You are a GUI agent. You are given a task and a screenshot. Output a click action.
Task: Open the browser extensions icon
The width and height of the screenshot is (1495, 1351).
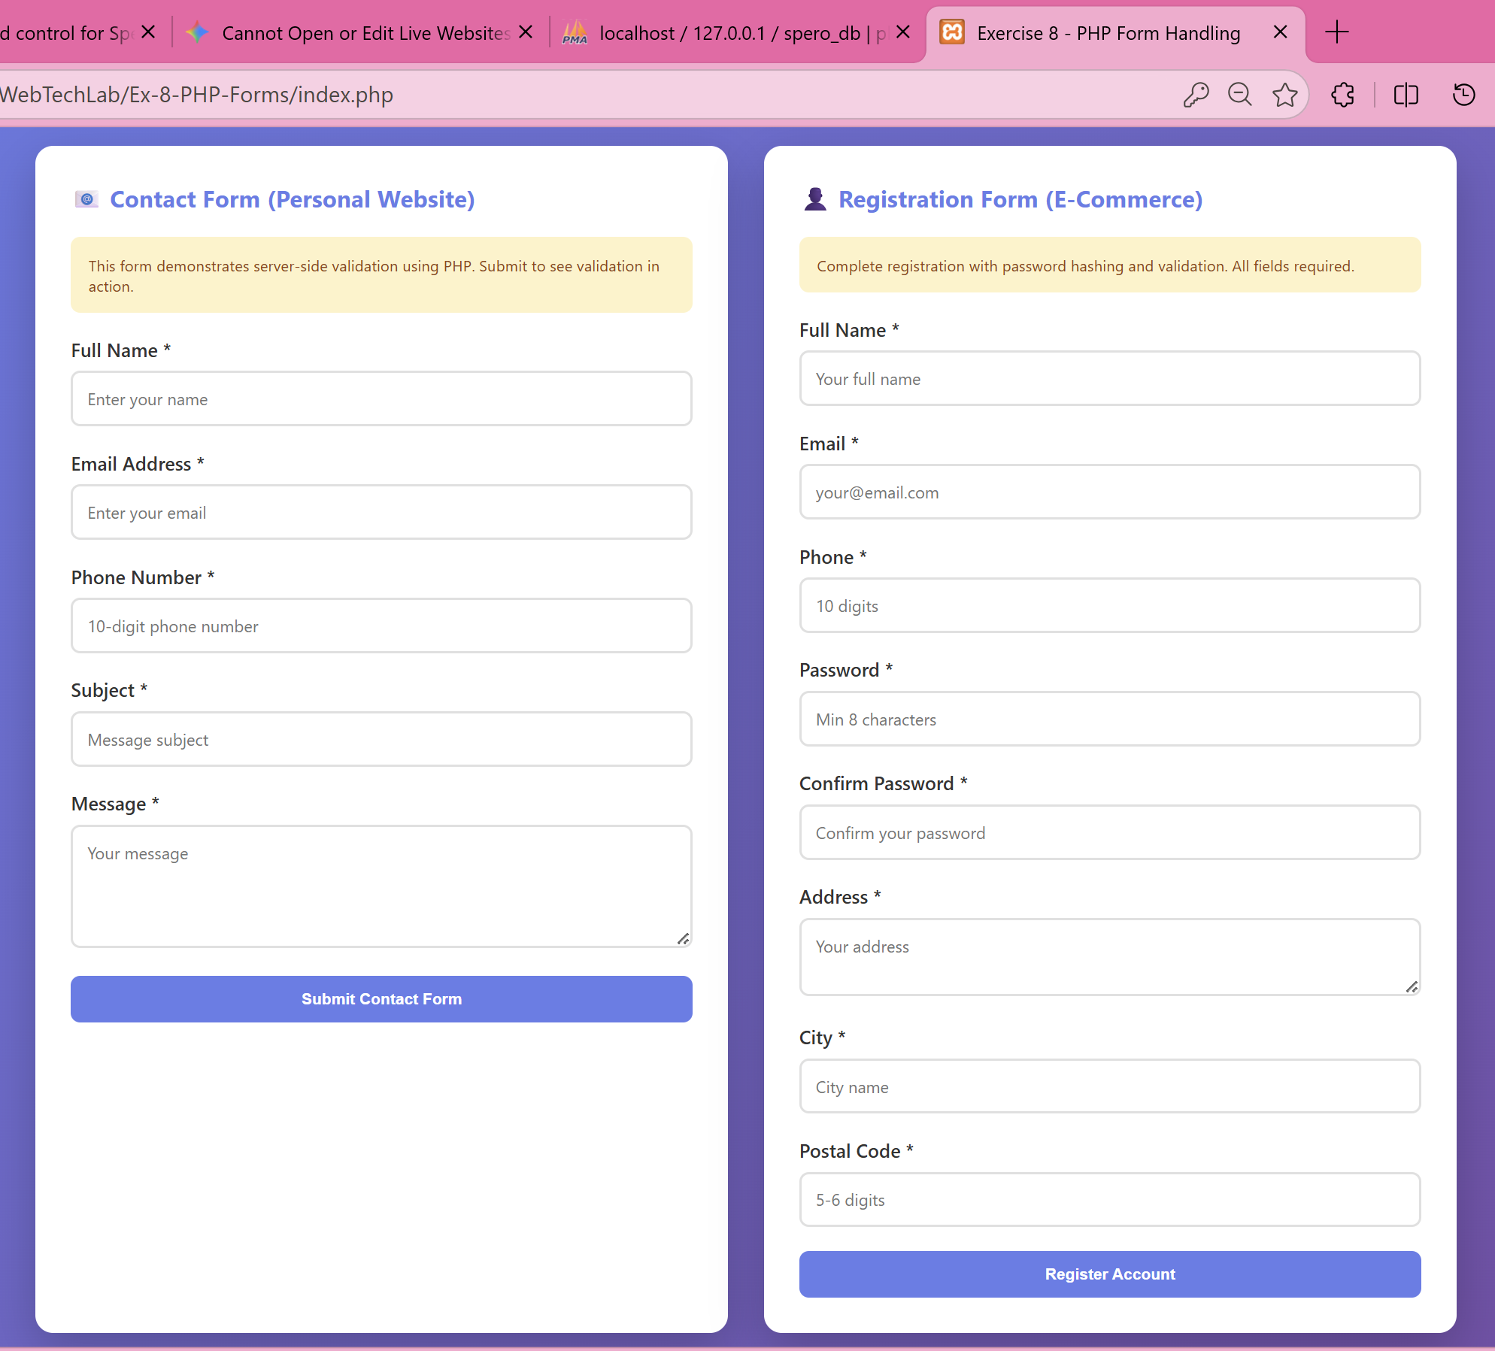(1343, 95)
